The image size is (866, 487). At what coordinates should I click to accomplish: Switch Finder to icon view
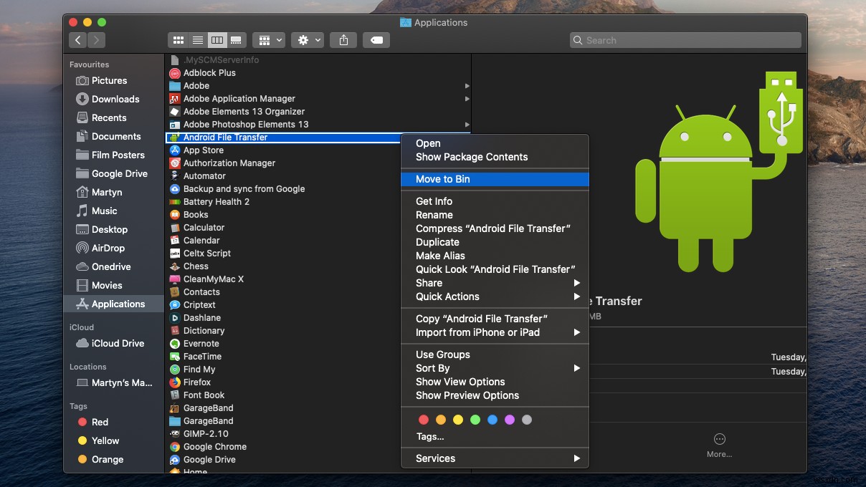click(x=178, y=40)
